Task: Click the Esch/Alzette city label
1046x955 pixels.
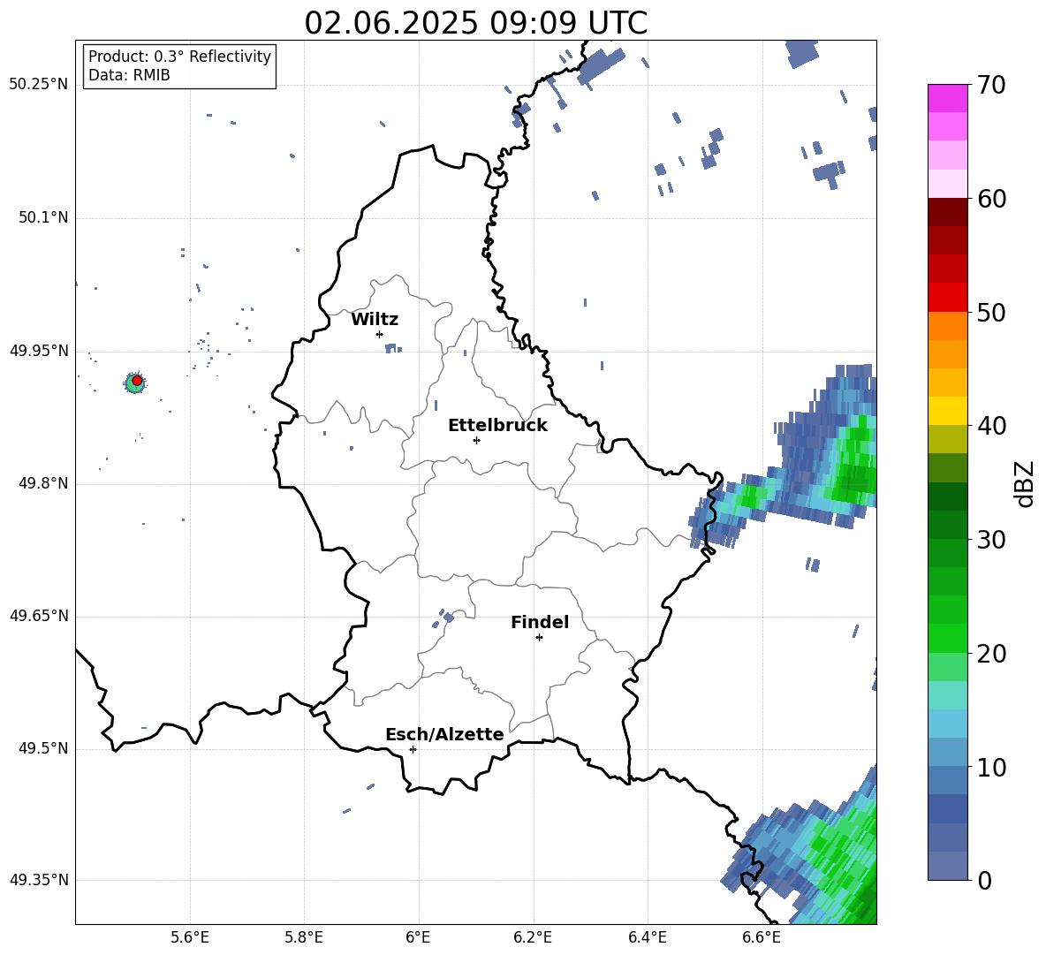Action: pos(444,735)
